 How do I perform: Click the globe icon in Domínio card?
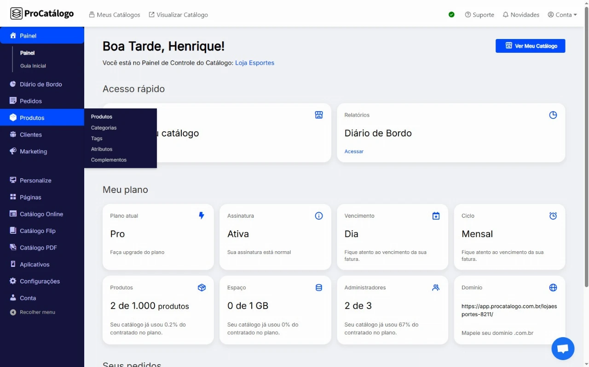click(x=553, y=288)
